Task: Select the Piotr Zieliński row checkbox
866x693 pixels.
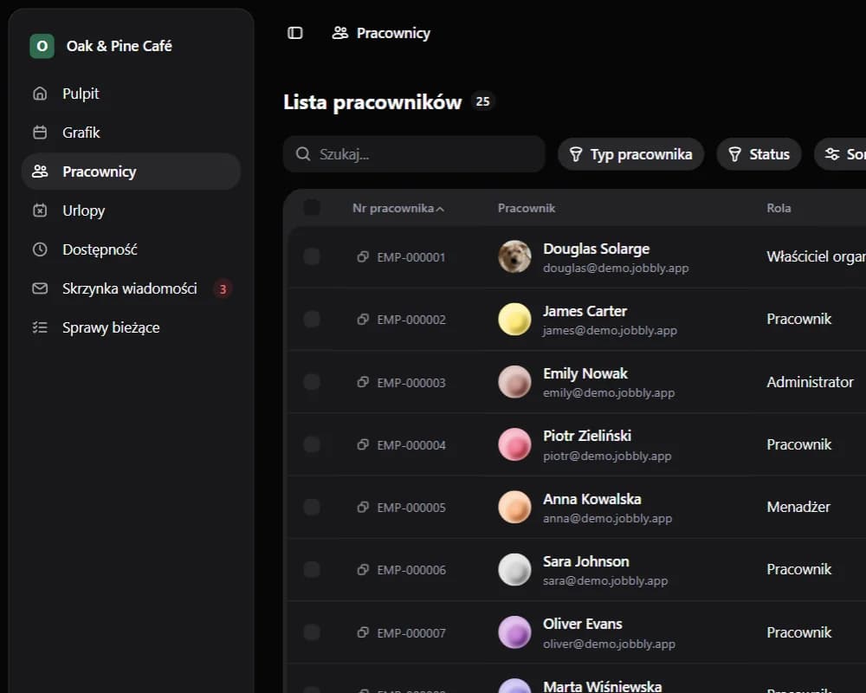Action: (312, 444)
